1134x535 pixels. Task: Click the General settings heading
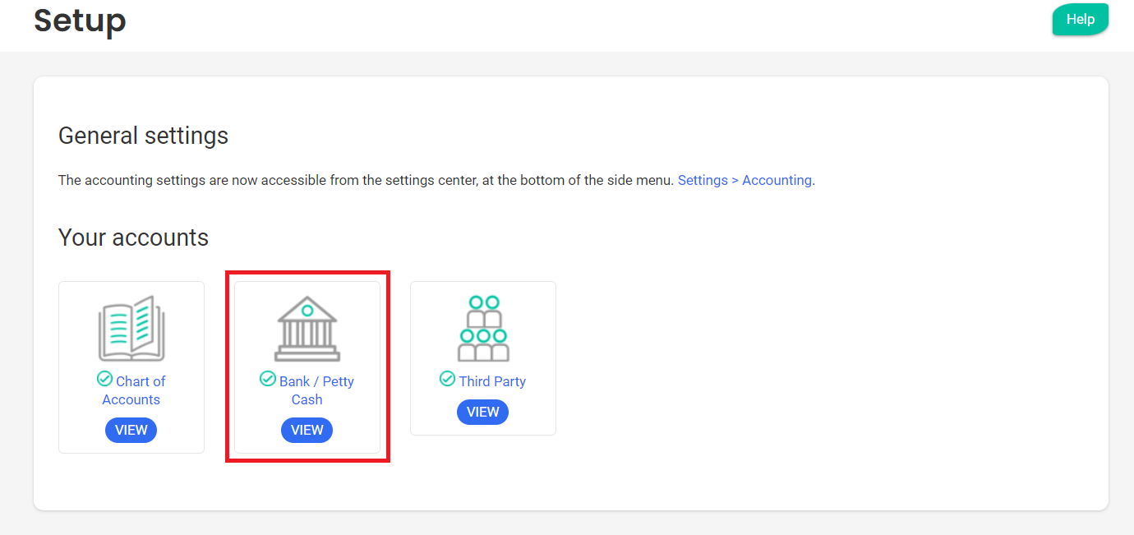143,136
